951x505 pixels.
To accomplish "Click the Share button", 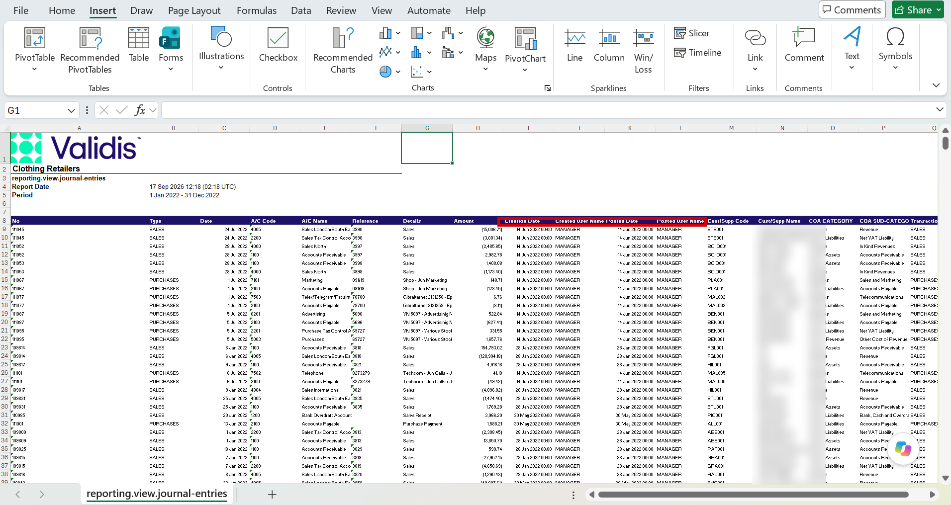I will [918, 10].
